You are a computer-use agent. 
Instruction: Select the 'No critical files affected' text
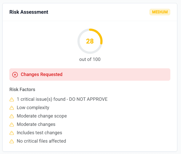point(41,141)
